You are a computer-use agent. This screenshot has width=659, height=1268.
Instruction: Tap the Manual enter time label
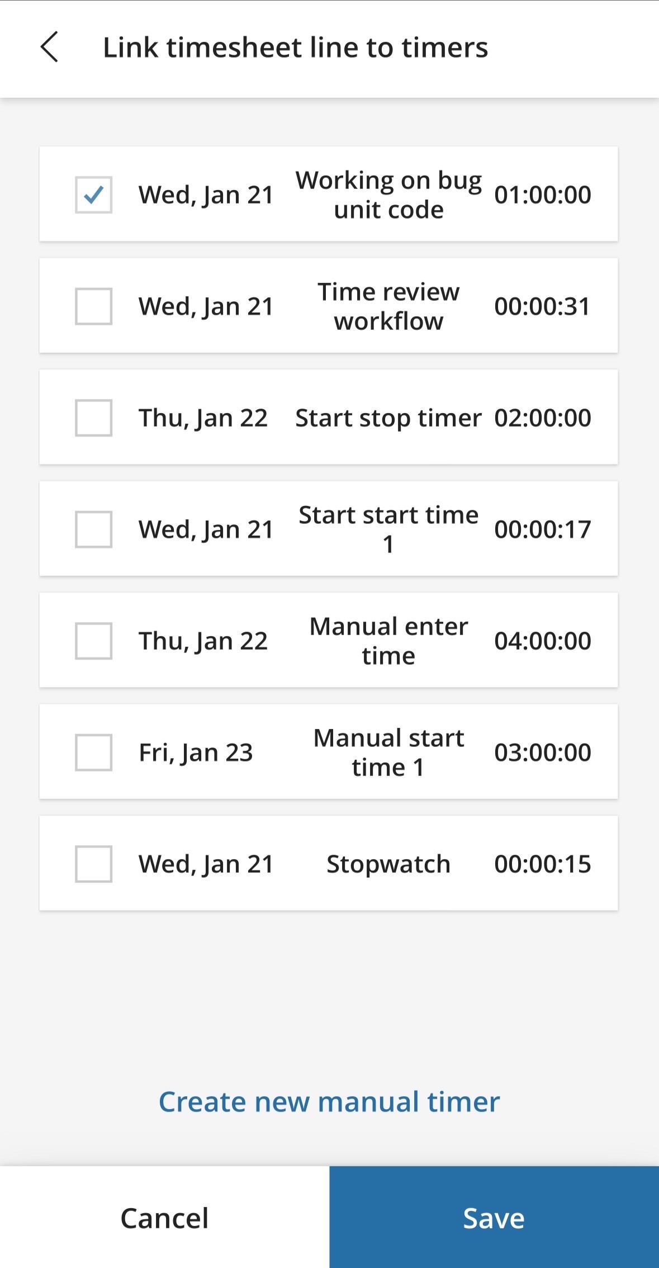[388, 641]
